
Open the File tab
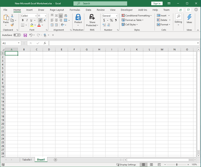(5, 10)
